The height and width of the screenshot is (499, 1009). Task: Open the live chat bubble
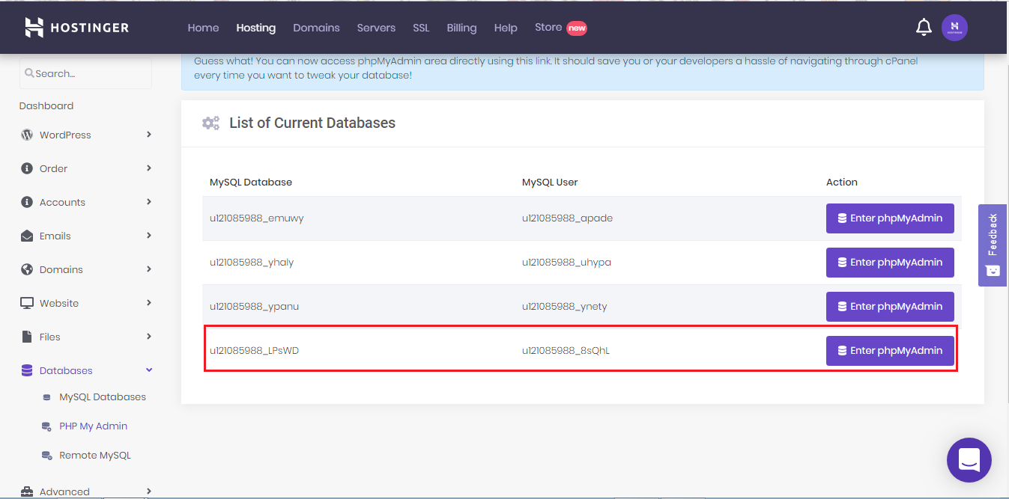pyautogui.click(x=969, y=460)
